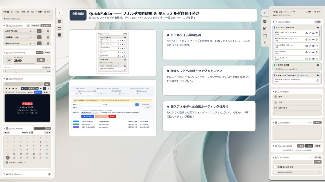Image resolution: width=325 pixels, height=182 pixels.
Task: Delete the 本日完了タスク数 counter with its trash icon
Action: coord(48,31)
